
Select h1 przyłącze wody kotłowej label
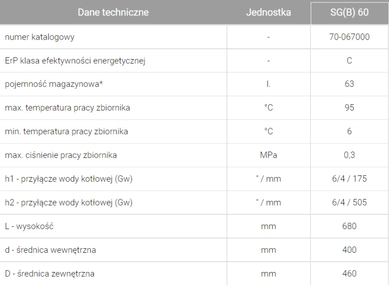click(x=68, y=179)
